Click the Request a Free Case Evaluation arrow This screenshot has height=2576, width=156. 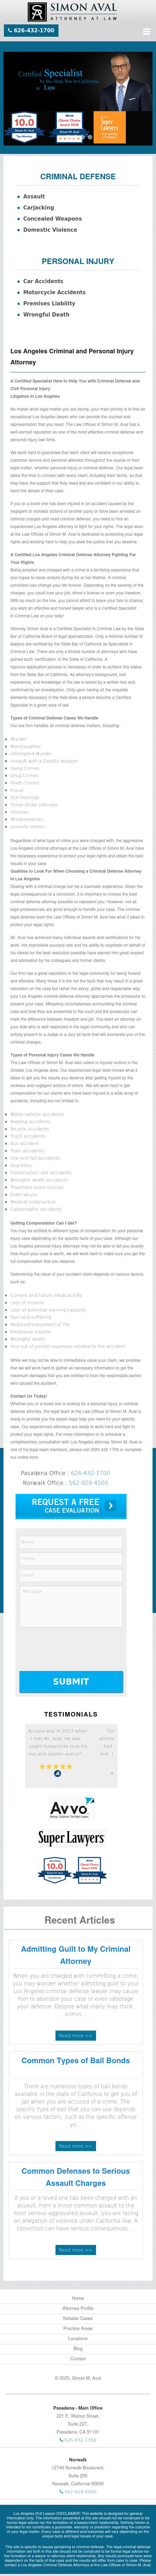110,1506
